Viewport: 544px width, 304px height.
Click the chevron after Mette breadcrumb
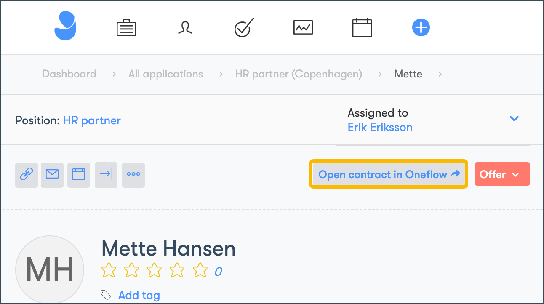440,74
